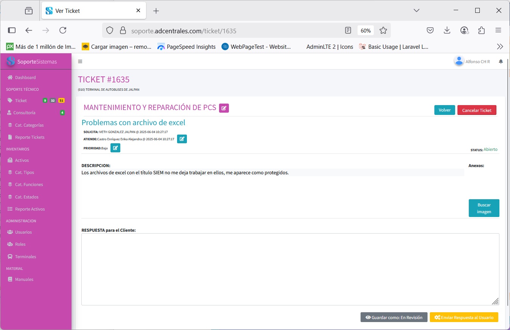Click the Alfonso CH R user avatar
Screen dimensions: 510x330
point(459,61)
